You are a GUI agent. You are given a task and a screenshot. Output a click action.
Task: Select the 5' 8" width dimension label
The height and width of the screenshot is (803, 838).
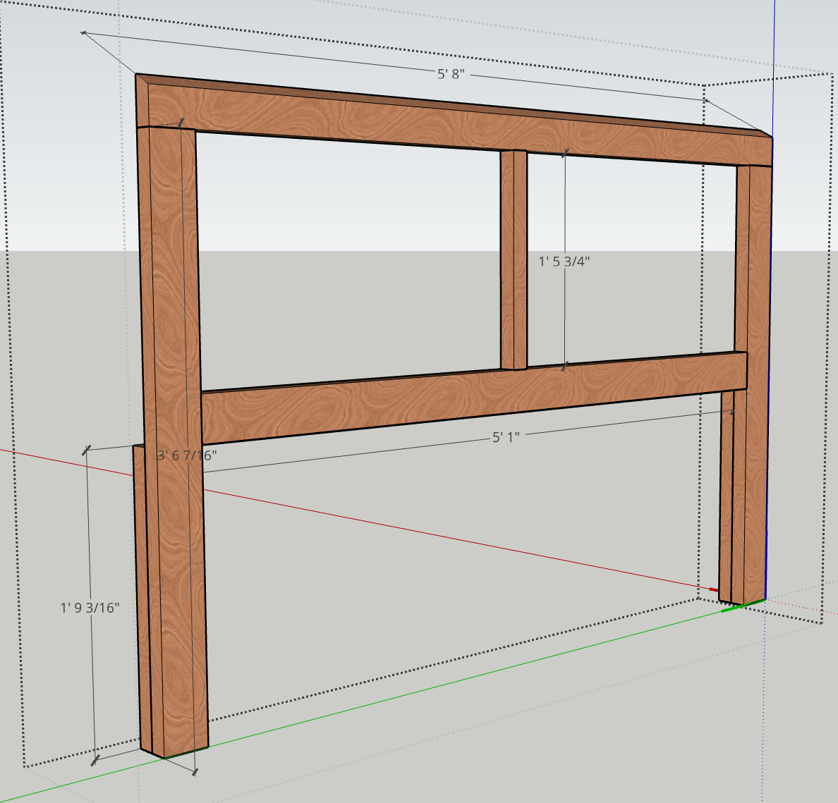451,74
